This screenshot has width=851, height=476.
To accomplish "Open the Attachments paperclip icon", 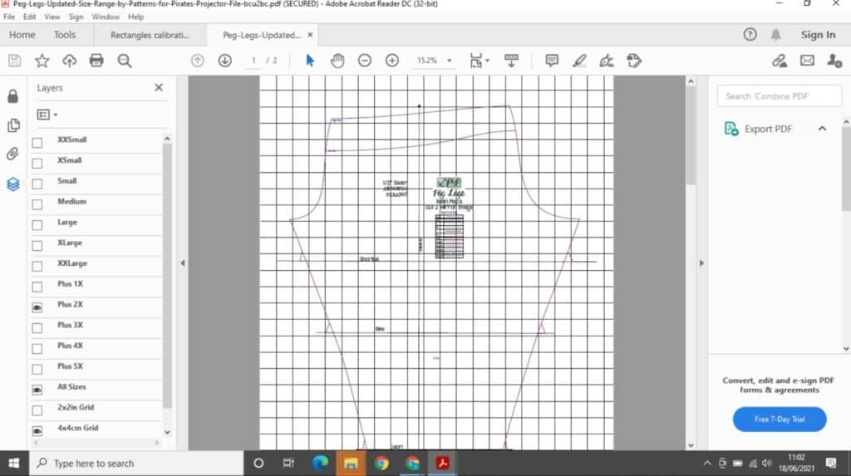I will [x=13, y=155].
